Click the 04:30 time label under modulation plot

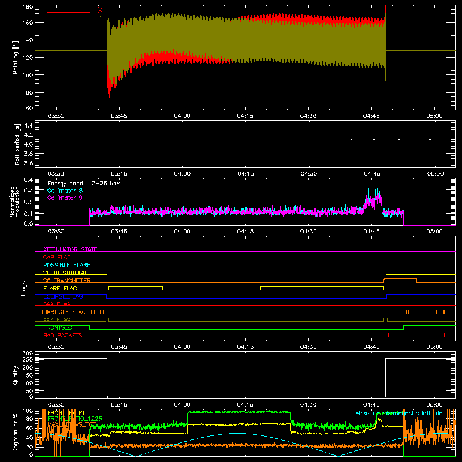[308, 232]
